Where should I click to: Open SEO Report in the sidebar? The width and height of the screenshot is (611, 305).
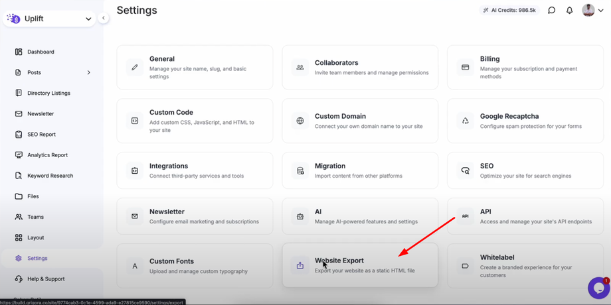click(x=41, y=135)
